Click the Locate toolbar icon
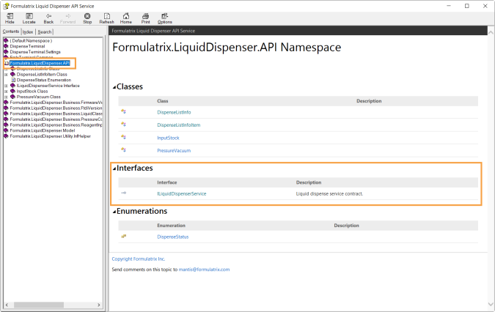Viewport: 495px width, 312px height. pyautogui.click(x=29, y=18)
